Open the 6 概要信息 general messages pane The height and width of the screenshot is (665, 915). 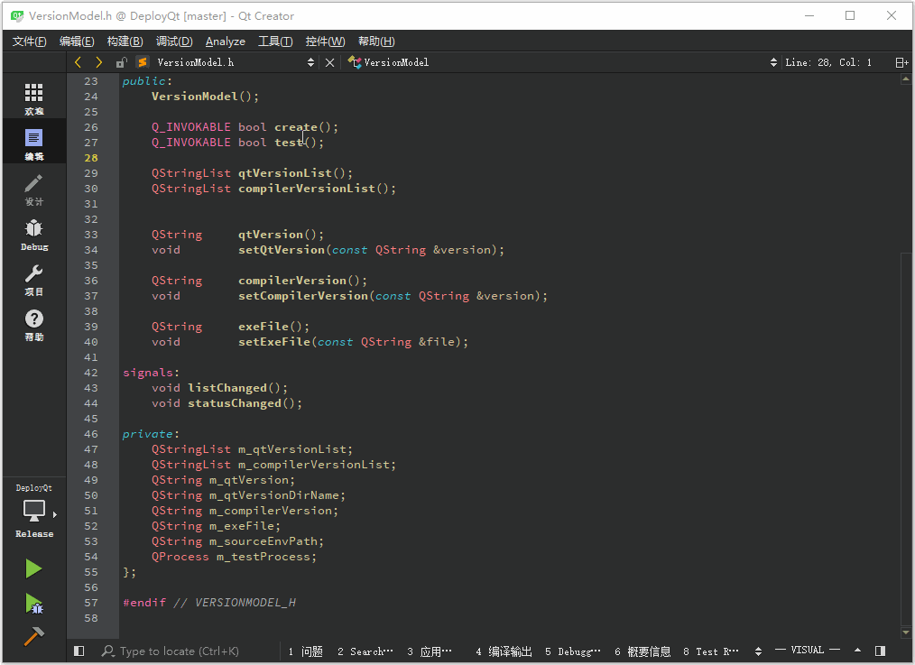point(642,651)
